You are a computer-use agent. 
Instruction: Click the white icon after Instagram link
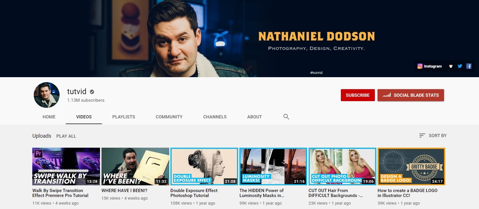coord(451,66)
